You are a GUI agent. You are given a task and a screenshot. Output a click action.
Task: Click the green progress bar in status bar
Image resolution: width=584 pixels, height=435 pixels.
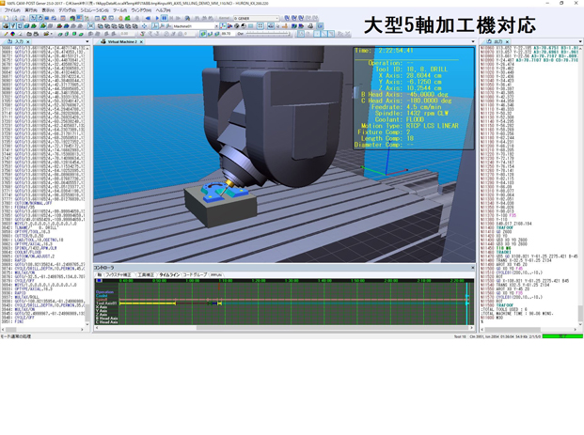[562, 336]
